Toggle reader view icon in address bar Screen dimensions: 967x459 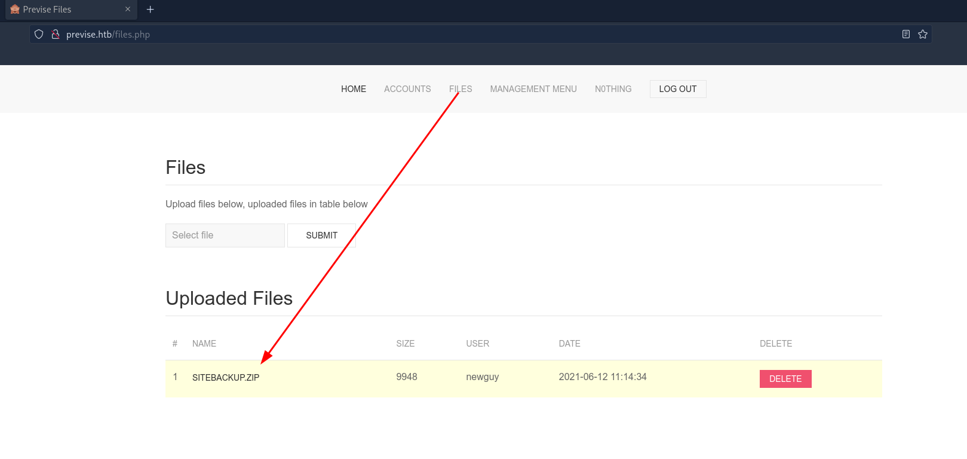(905, 35)
